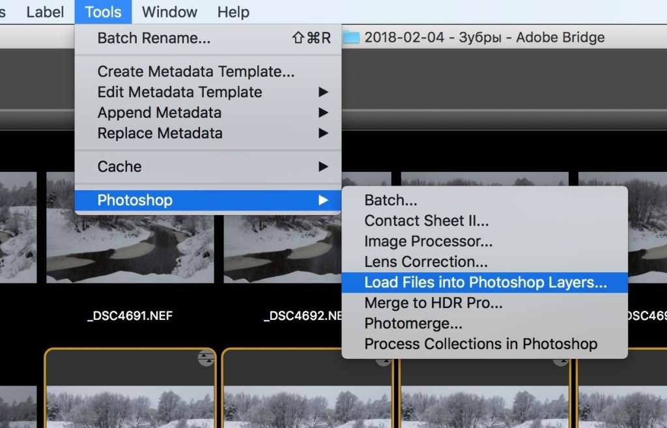Run Process Collections in Photoshop
Image resolution: width=667 pixels, height=428 pixels.
[481, 344]
